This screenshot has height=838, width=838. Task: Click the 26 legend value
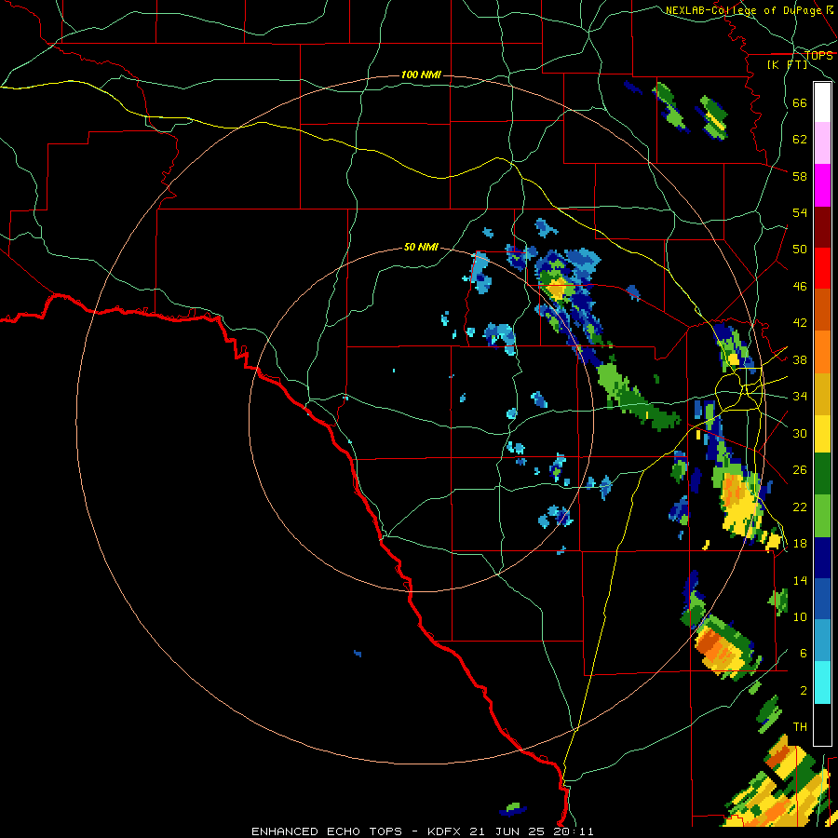800,470
